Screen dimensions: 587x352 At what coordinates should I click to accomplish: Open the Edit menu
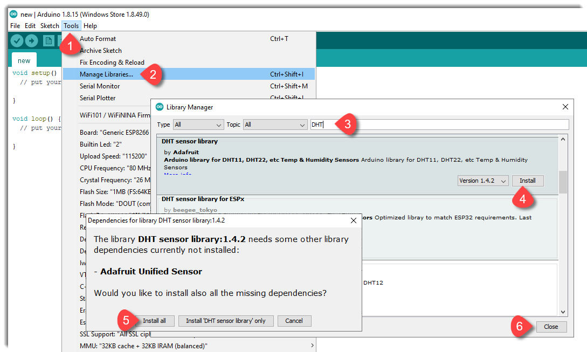tap(30, 26)
